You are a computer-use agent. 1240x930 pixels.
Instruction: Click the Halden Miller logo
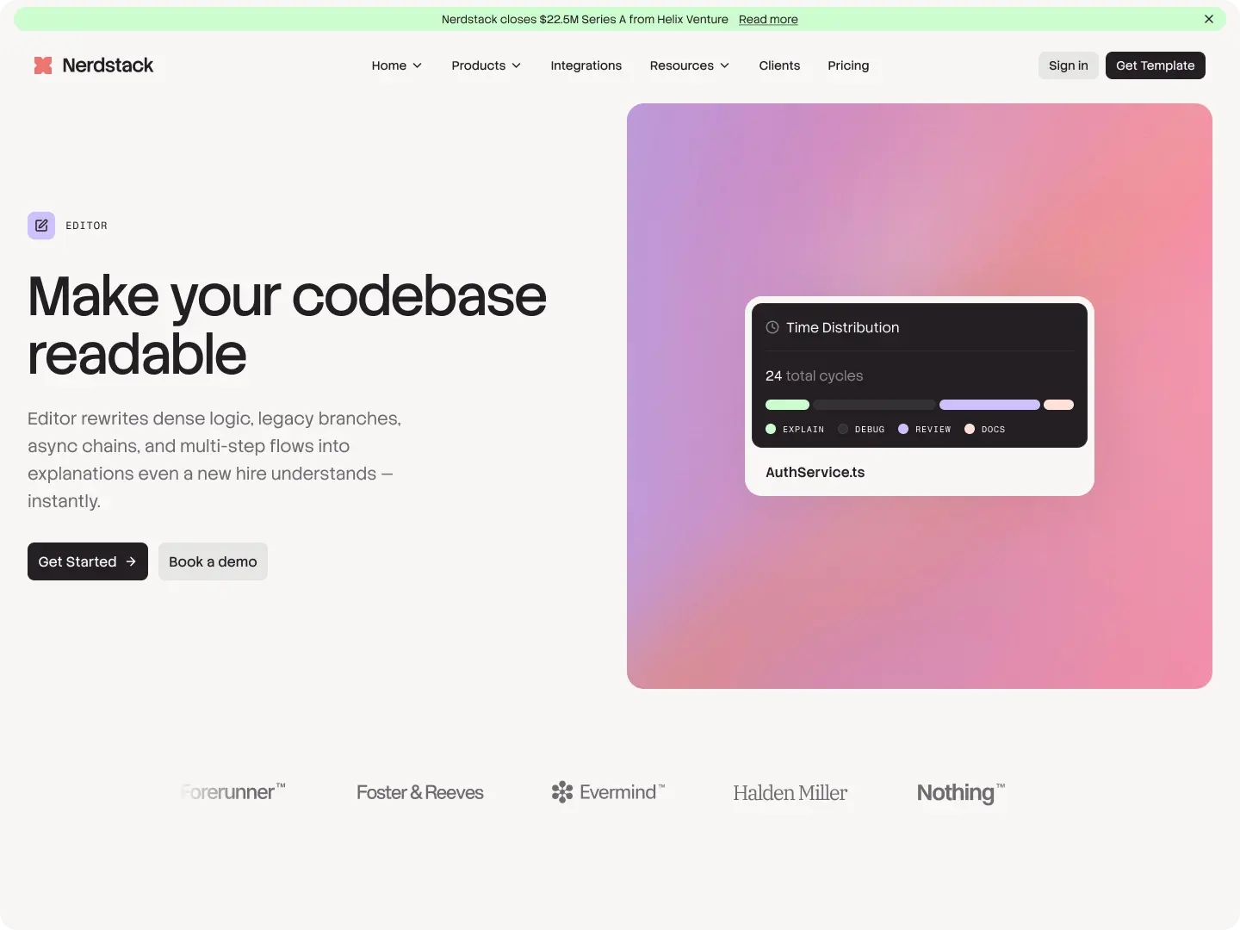tap(790, 793)
